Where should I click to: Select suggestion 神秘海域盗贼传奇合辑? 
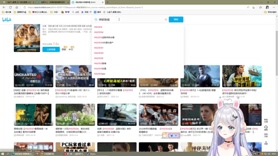[104, 37]
